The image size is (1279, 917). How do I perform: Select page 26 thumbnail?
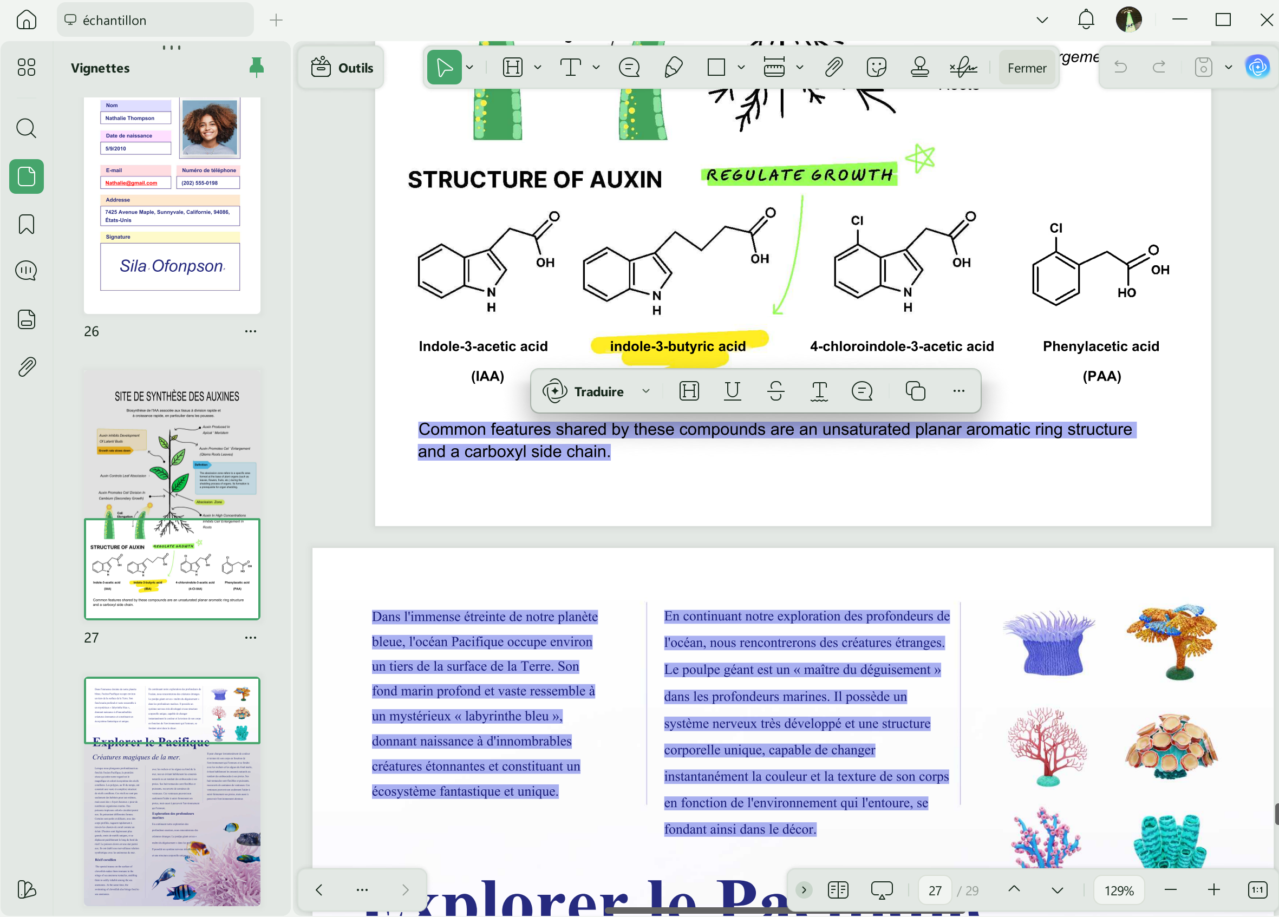[172, 206]
